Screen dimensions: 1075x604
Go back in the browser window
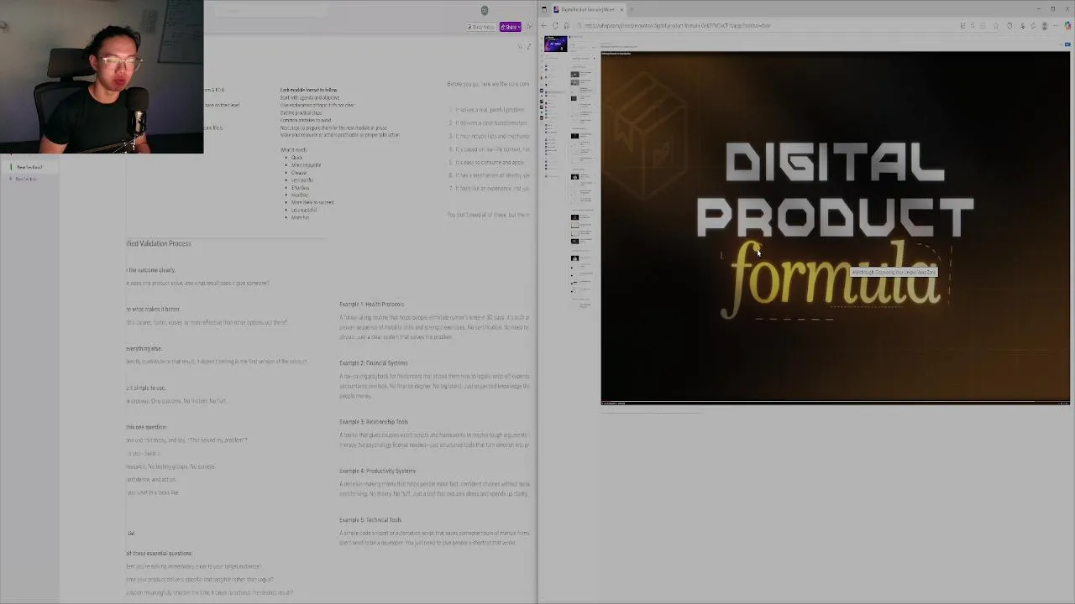(543, 25)
